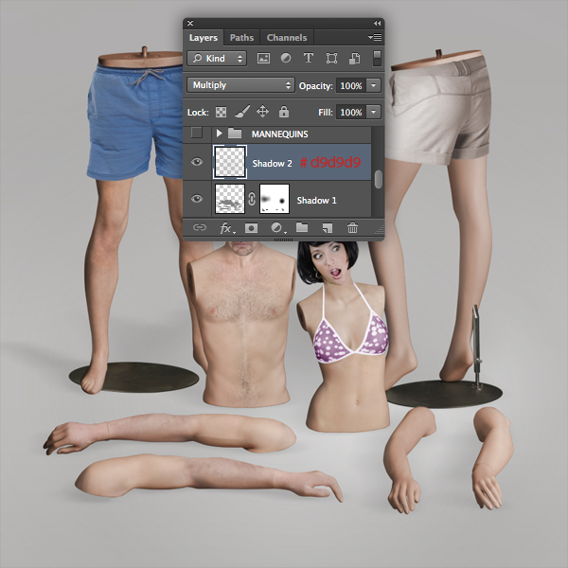
Task: Click the lock position move icon
Action: coord(262,112)
